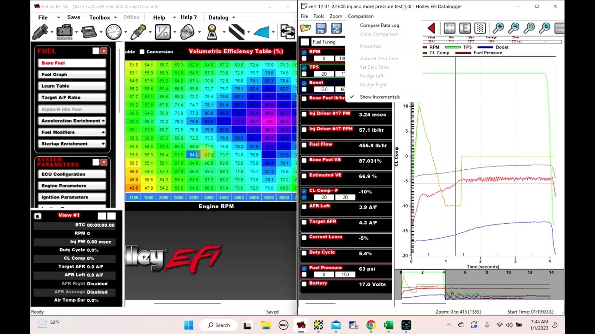
Task: Open Engine Parameters
Action: pos(72,186)
